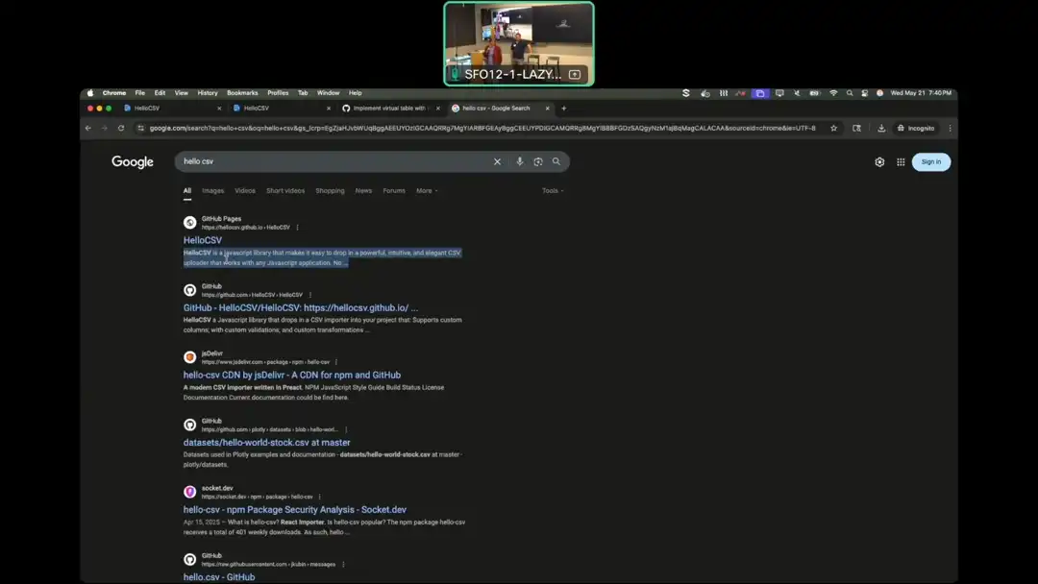The width and height of the screenshot is (1038, 584).
Task: Open the History menu
Action: pyautogui.click(x=208, y=93)
